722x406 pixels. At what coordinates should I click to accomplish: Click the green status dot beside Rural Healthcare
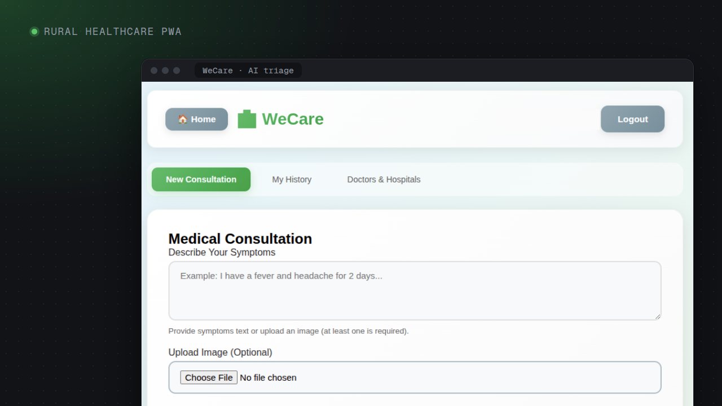point(34,32)
